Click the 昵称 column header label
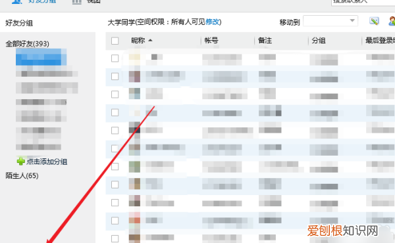This screenshot has width=395, height=243. [138, 41]
